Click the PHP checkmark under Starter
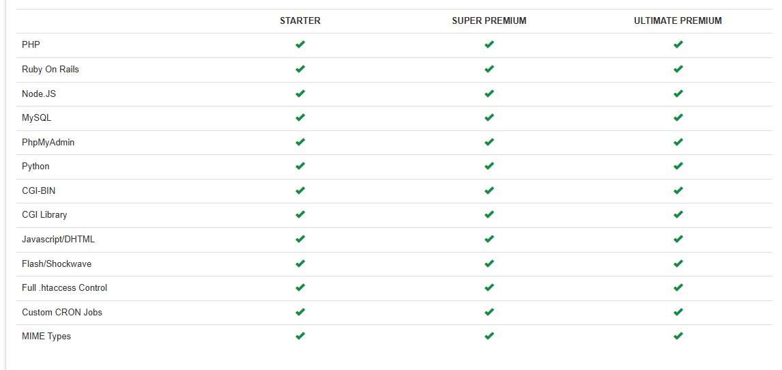This screenshot has height=370, width=782. [x=300, y=44]
